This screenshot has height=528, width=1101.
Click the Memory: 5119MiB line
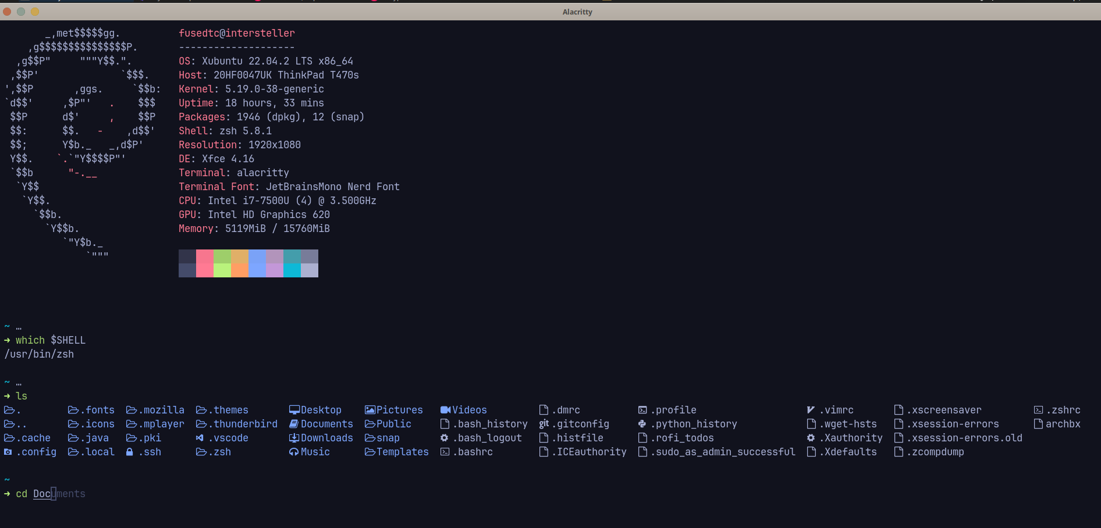coord(254,229)
